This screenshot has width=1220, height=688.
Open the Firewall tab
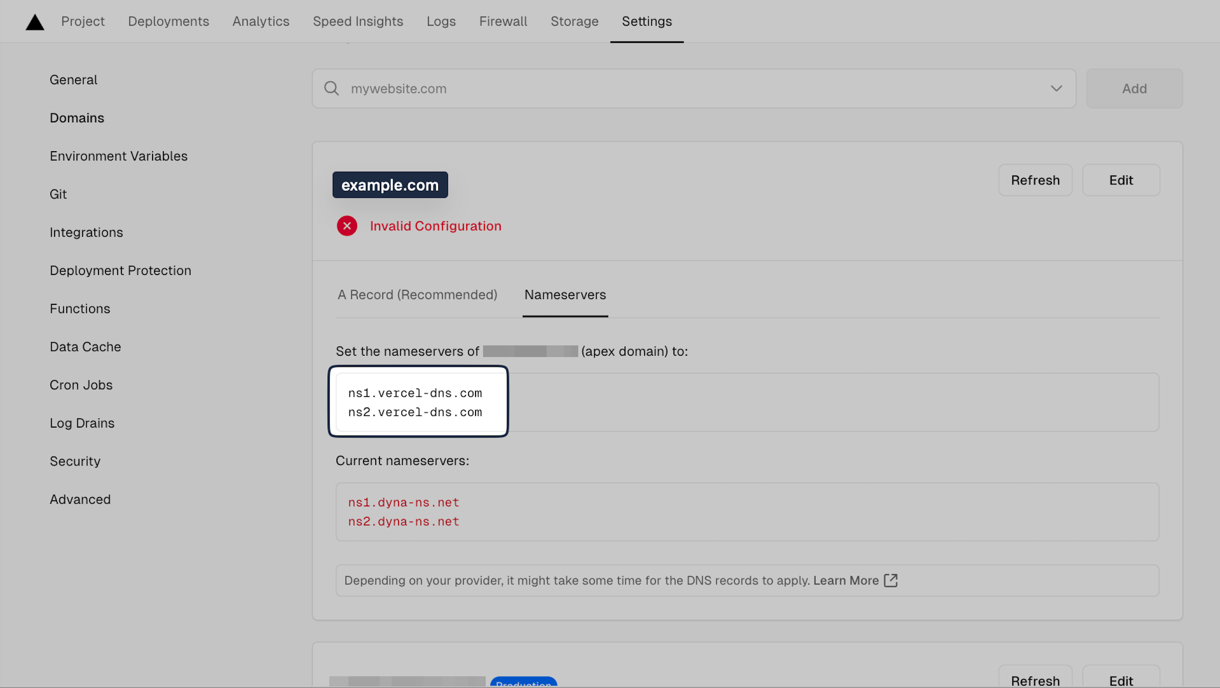coord(503,21)
